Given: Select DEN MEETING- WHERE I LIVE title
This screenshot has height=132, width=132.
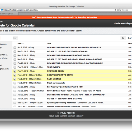Looking at the screenshot, I should [76, 95].
